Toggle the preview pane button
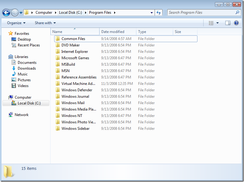Screen dimensions: 244x182 click(x=228, y=23)
